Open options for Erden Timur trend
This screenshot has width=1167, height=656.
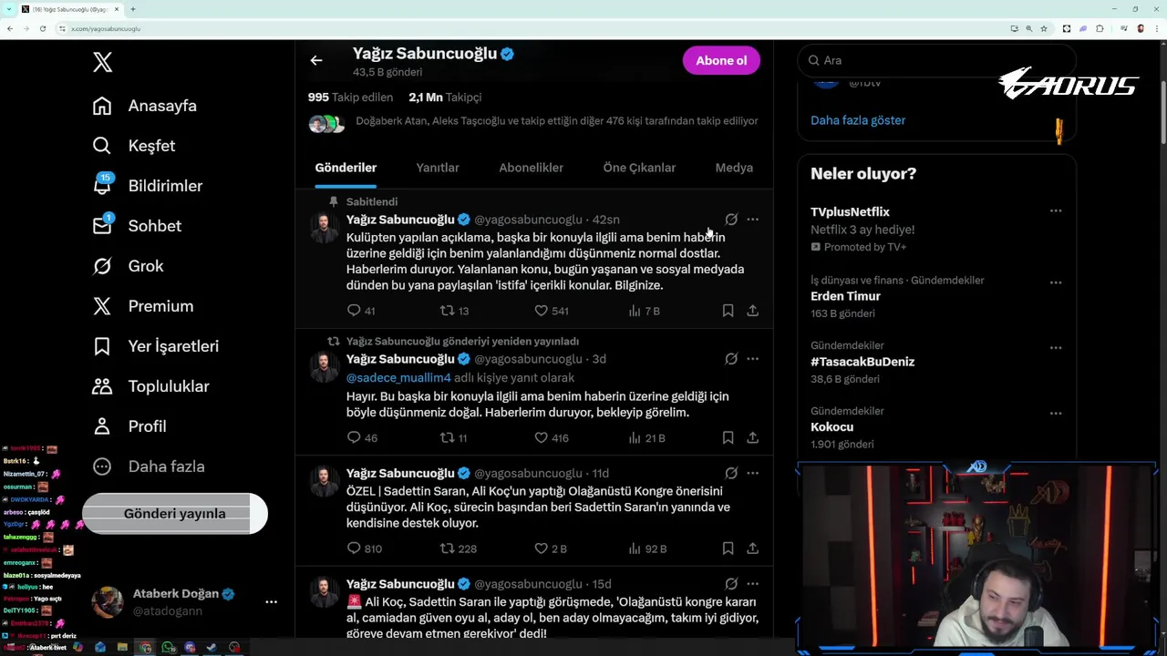point(1056,282)
